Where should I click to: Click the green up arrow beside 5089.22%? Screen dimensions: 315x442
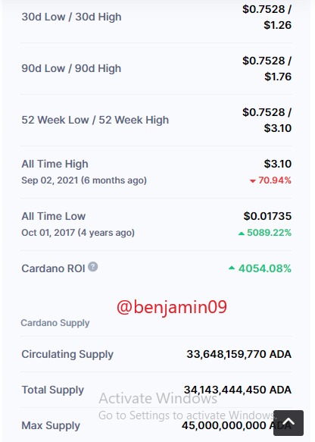(242, 234)
